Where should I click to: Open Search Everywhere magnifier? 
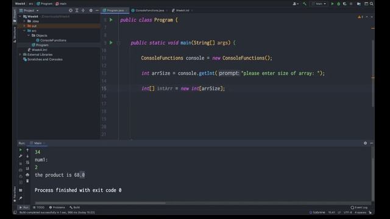(371, 4)
